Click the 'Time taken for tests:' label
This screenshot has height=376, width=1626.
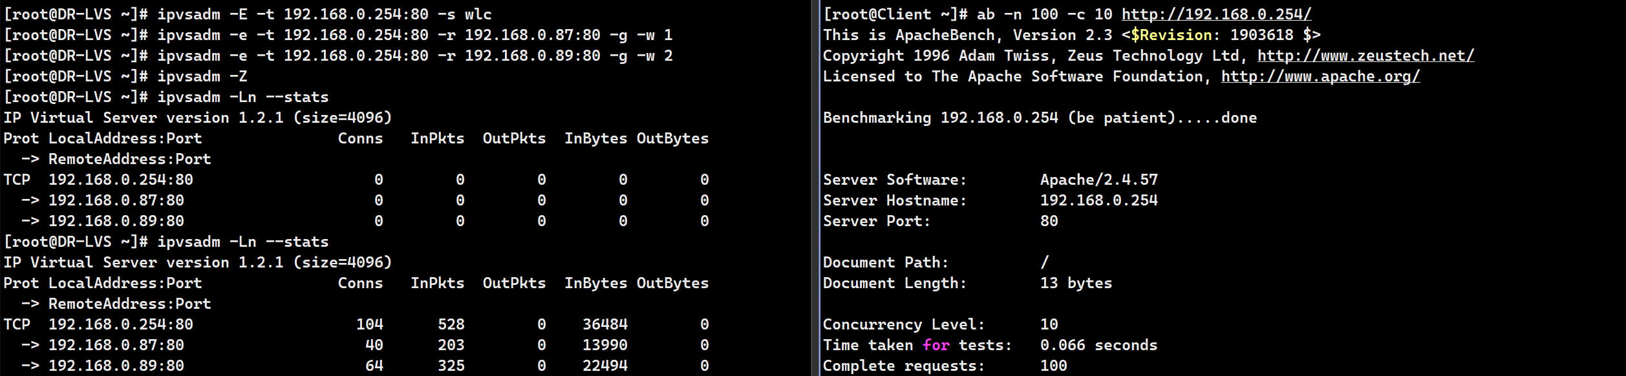coord(918,345)
